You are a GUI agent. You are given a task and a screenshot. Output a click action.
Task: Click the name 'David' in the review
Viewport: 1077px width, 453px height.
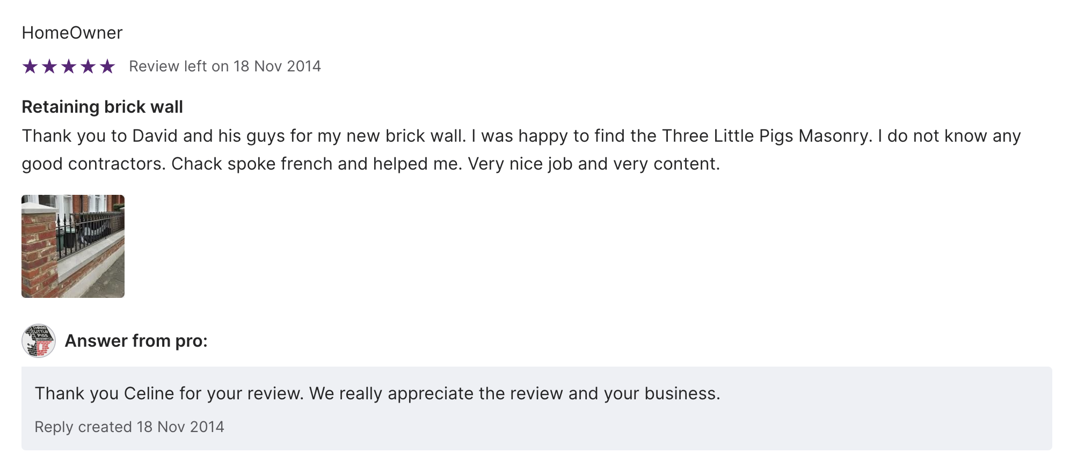[155, 136]
